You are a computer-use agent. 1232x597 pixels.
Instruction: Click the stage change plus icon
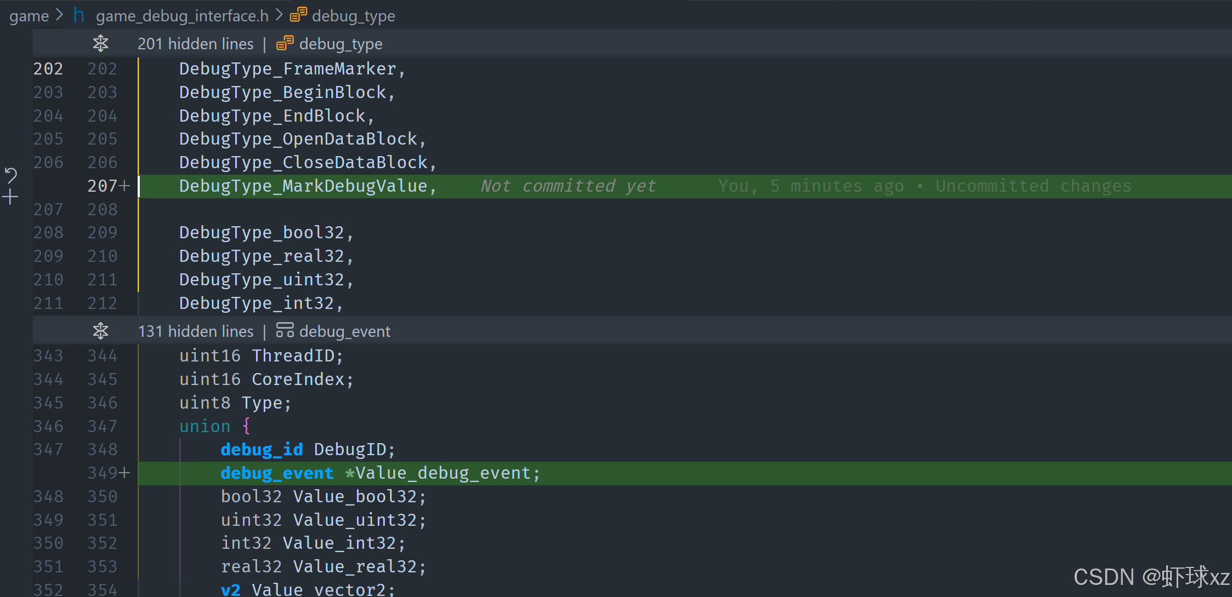(x=10, y=197)
